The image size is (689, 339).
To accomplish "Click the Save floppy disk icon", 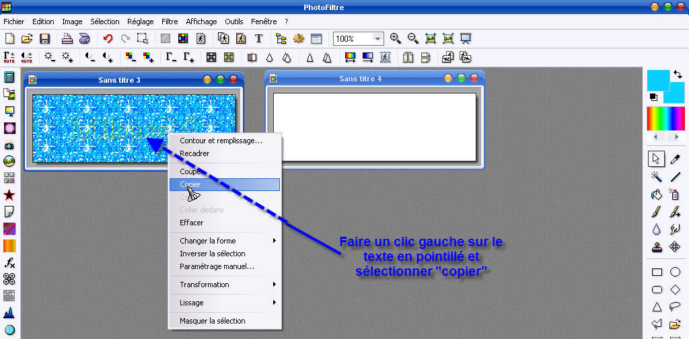I will (x=45, y=38).
